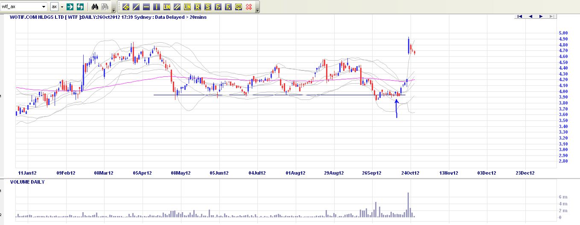The image size is (580, 225).
Task: Jump to first chart data arrow
Action: point(520,16)
